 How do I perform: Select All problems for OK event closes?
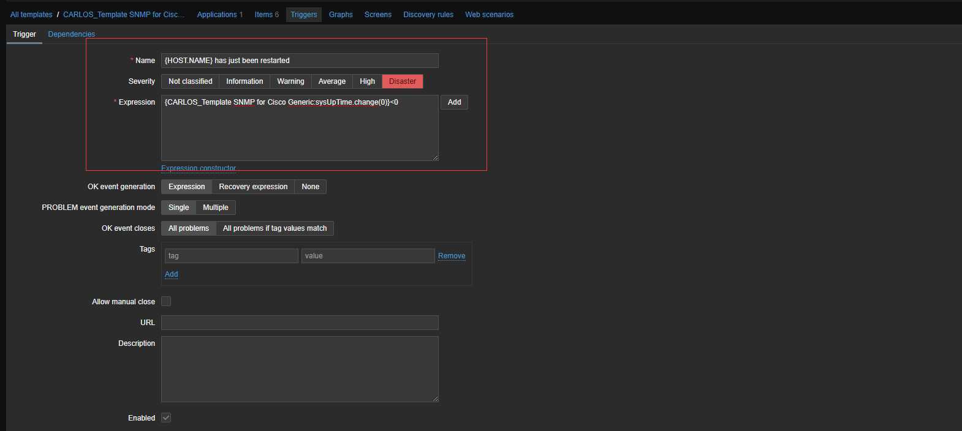(x=188, y=228)
